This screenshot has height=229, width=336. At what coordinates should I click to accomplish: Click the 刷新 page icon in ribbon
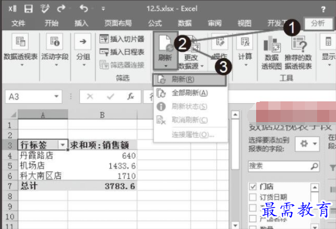point(165,43)
